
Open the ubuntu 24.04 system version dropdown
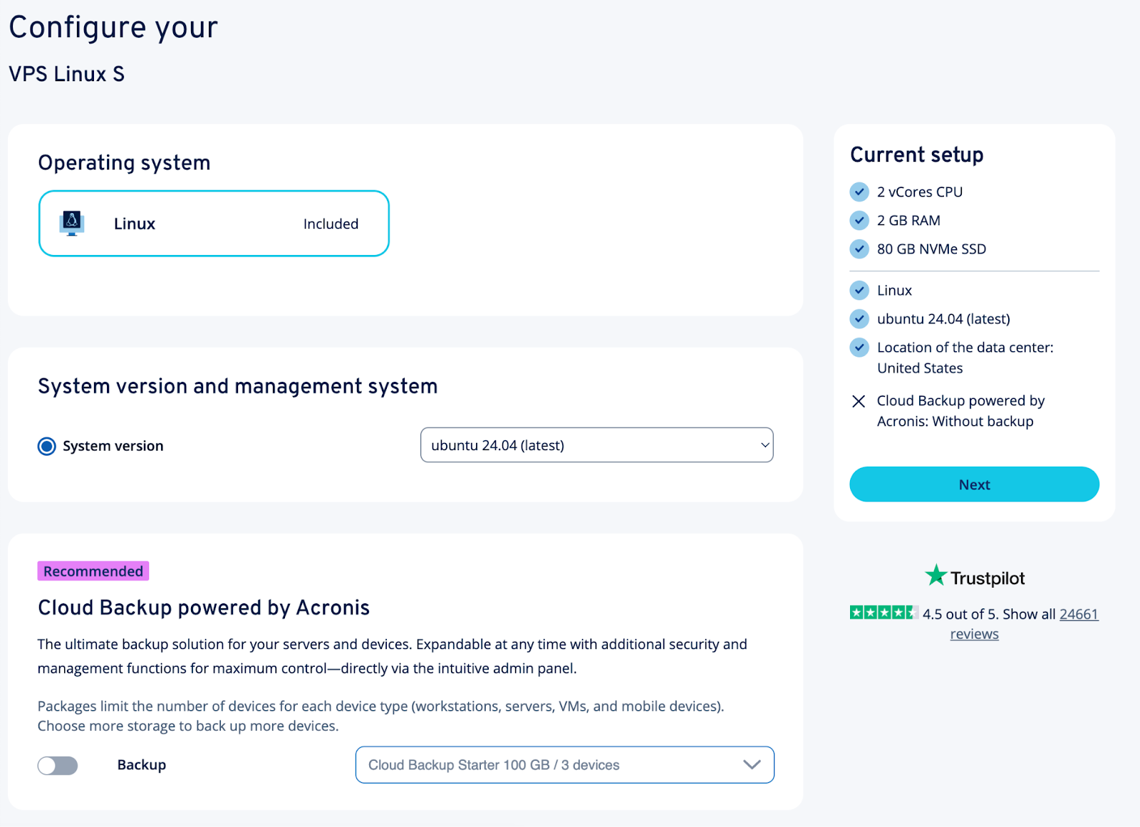(x=596, y=444)
